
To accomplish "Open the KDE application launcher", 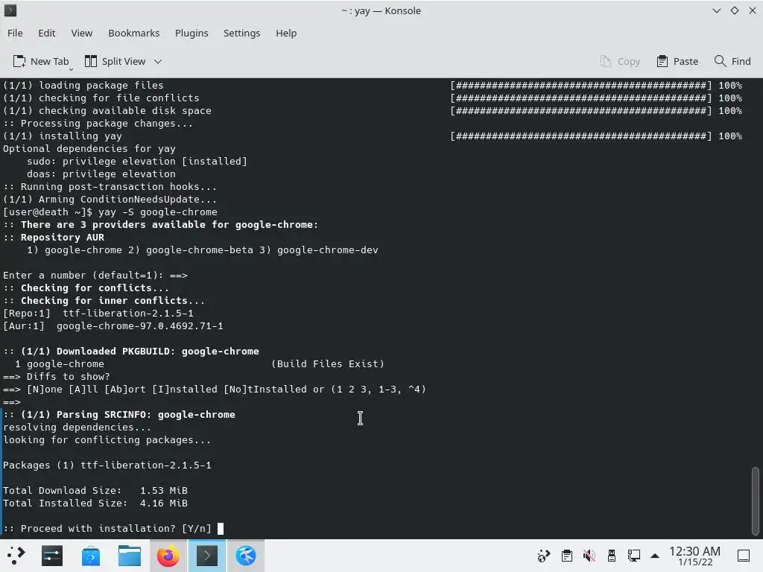I will [x=16, y=556].
